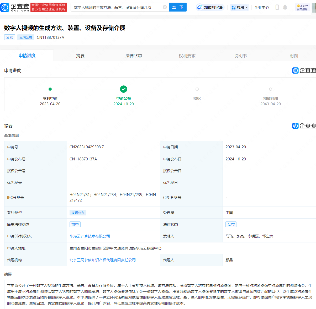
Task: Click the 公布 tag in 法律状态 row
Action: click(231, 224)
